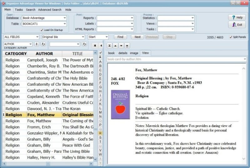The height and width of the screenshot is (168, 250).
Task: Jump to last record in the view panel
Action: point(127,46)
